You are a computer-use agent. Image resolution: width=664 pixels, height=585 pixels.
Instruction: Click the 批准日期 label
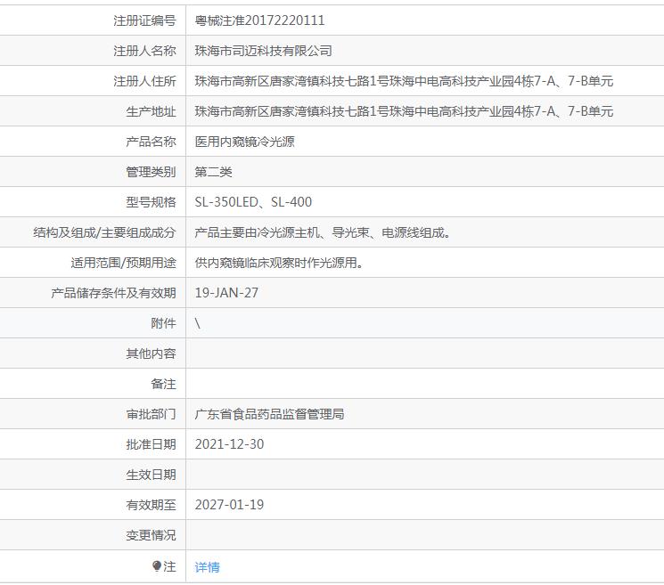[151, 444]
